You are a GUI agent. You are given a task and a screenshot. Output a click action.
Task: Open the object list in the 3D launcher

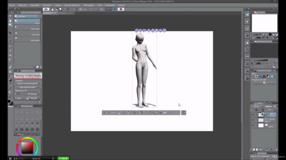(x=114, y=113)
